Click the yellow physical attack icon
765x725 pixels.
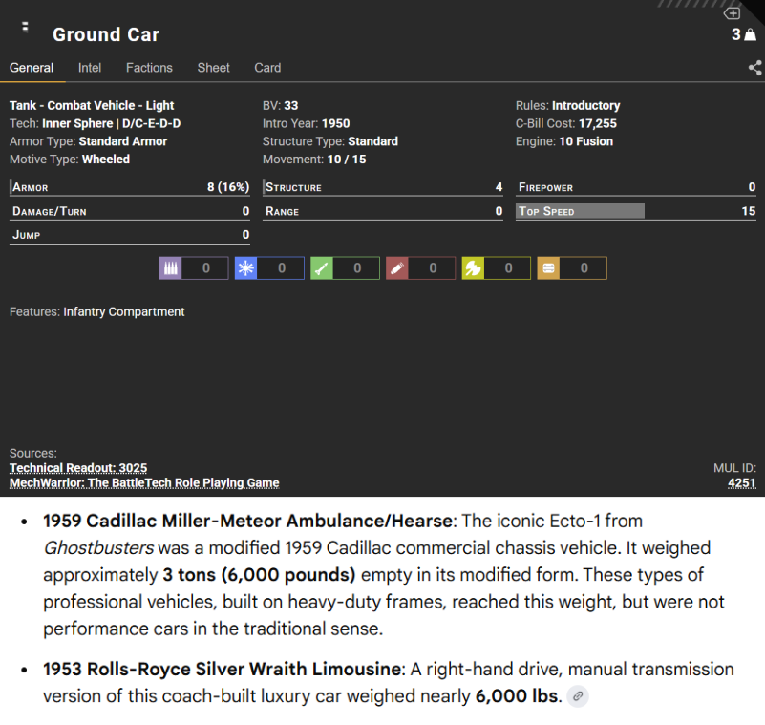473,267
